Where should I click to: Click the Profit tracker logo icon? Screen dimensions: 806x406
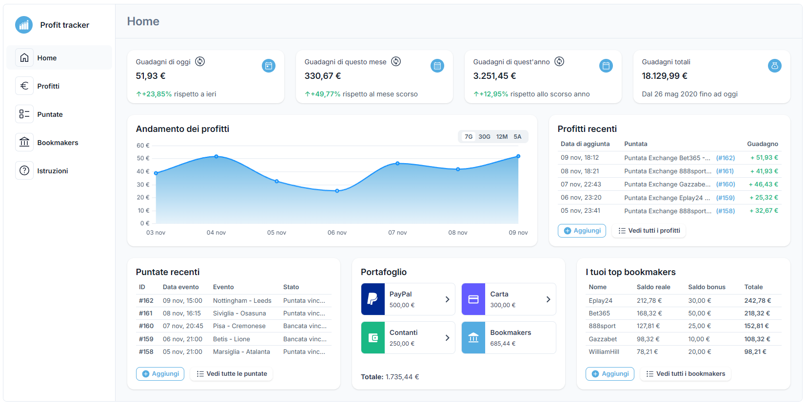(x=24, y=25)
